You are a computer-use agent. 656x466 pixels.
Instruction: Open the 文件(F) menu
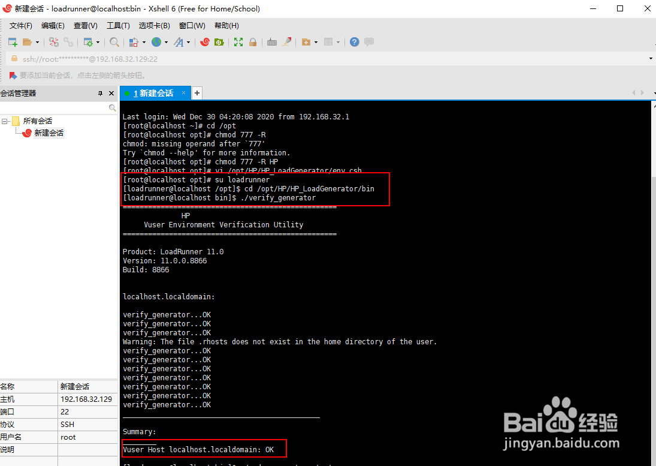pyautogui.click(x=21, y=26)
